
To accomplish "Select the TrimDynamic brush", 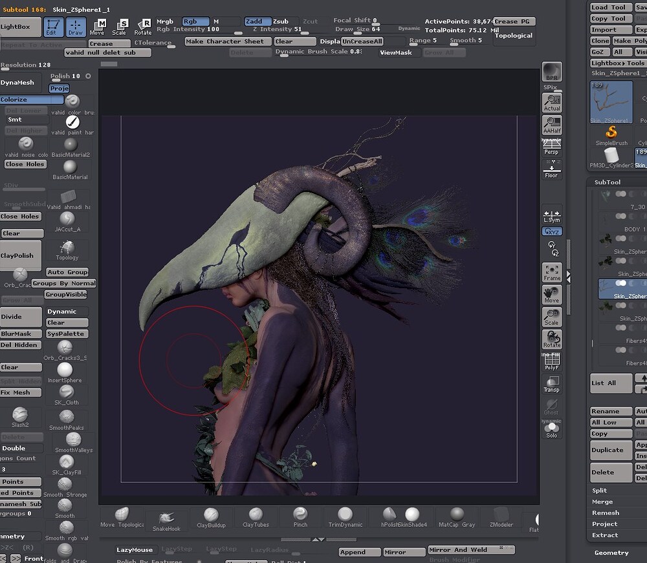I will (345, 518).
